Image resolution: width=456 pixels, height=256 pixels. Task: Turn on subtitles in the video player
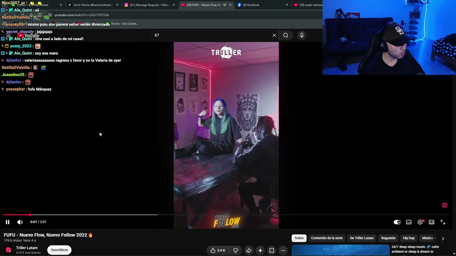pos(409,222)
